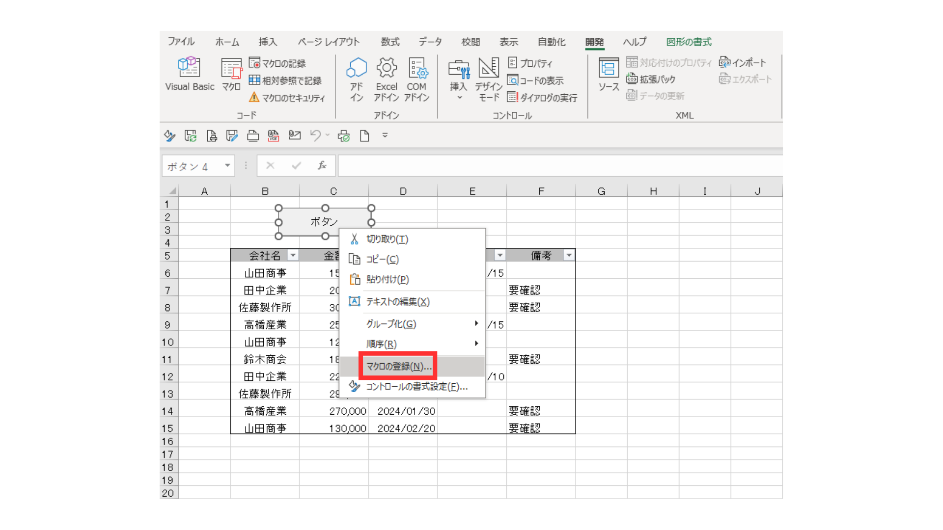Open 備考 column filter dropdown

[x=569, y=255]
